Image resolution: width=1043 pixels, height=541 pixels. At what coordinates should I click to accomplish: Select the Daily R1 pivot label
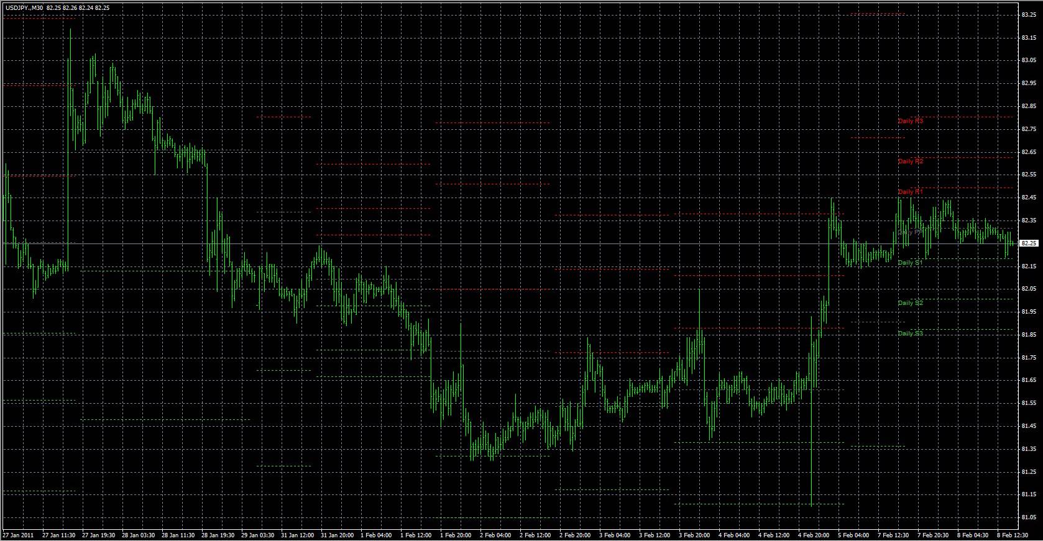coord(911,192)
